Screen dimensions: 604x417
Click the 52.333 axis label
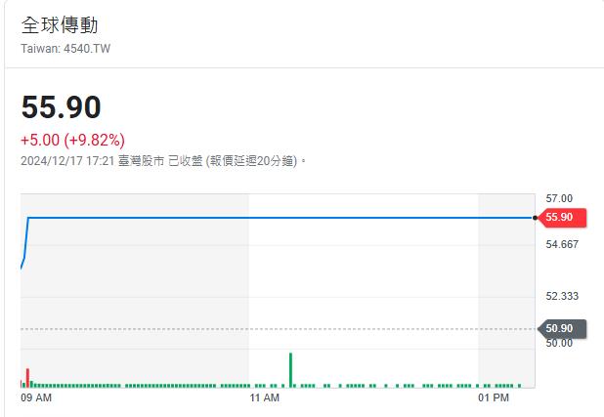(x=562, y=296)
